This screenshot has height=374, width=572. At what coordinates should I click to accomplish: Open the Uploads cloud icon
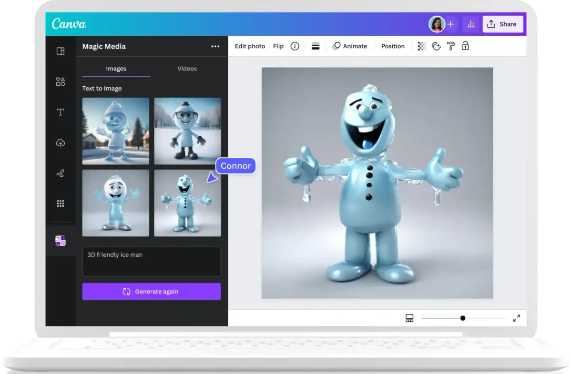pos(61,143)
